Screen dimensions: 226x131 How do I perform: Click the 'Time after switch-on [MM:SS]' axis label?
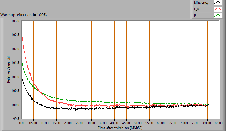point(120,128)
